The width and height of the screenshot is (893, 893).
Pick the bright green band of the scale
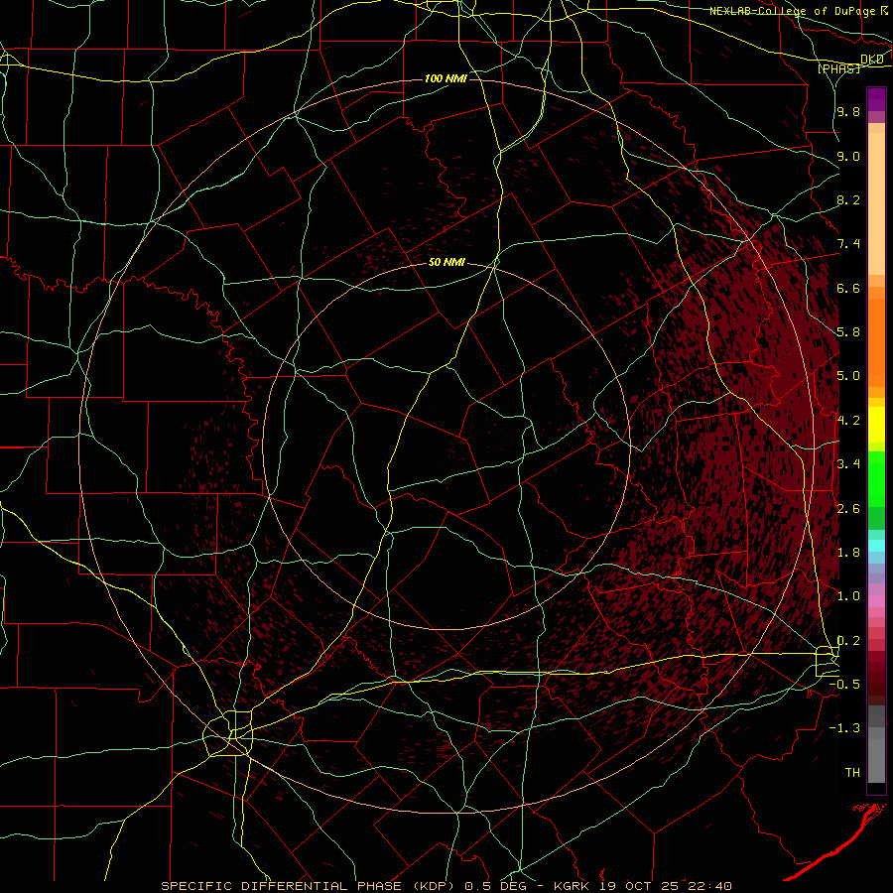point(876,479)
